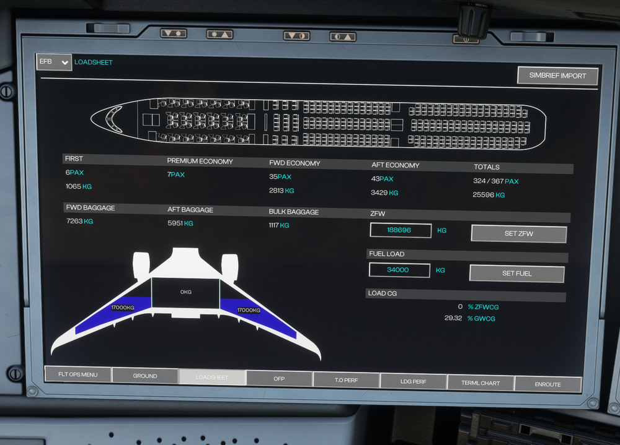Viewport: 620px width, 445px height.
Task: Click the ZFW value input field
Action: click(400, 230)
